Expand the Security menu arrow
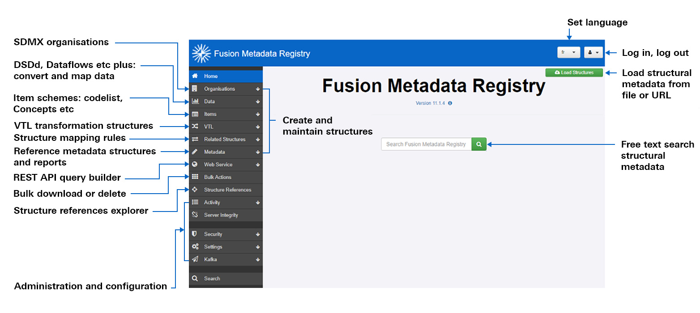The image size is (700, 313). 258,234
